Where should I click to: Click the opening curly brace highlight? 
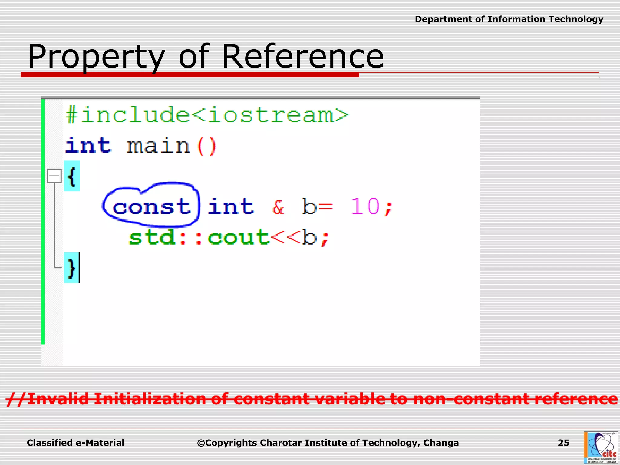(72, 176)
